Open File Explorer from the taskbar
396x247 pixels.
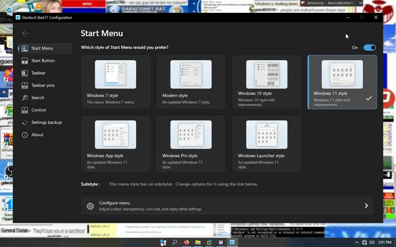tap(198, 242)
